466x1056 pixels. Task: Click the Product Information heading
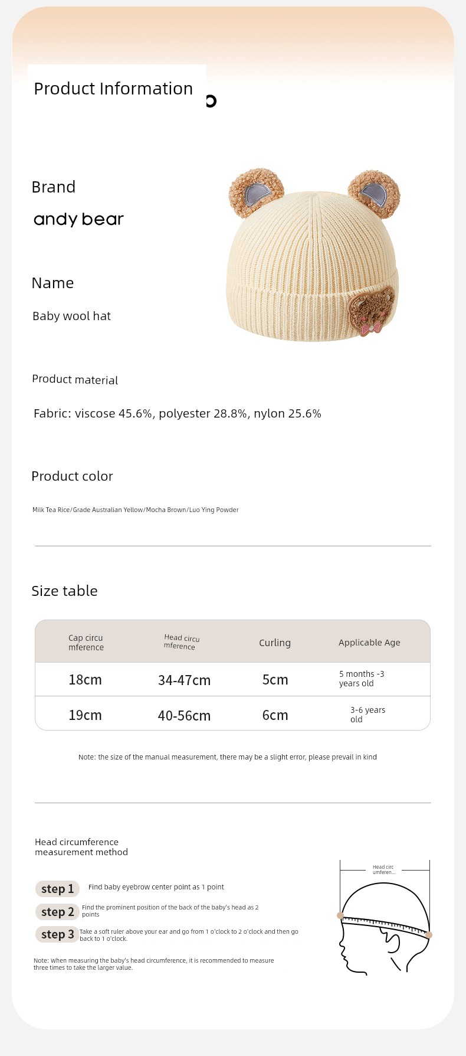[113, 89]
